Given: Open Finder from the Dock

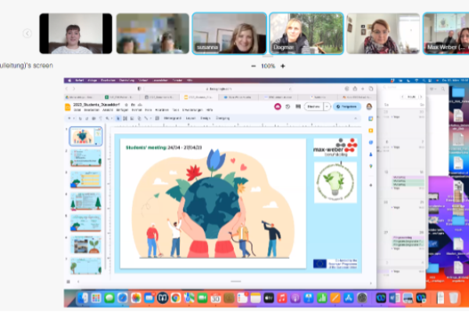Looking at the screenshot, I should pos(82,297).
